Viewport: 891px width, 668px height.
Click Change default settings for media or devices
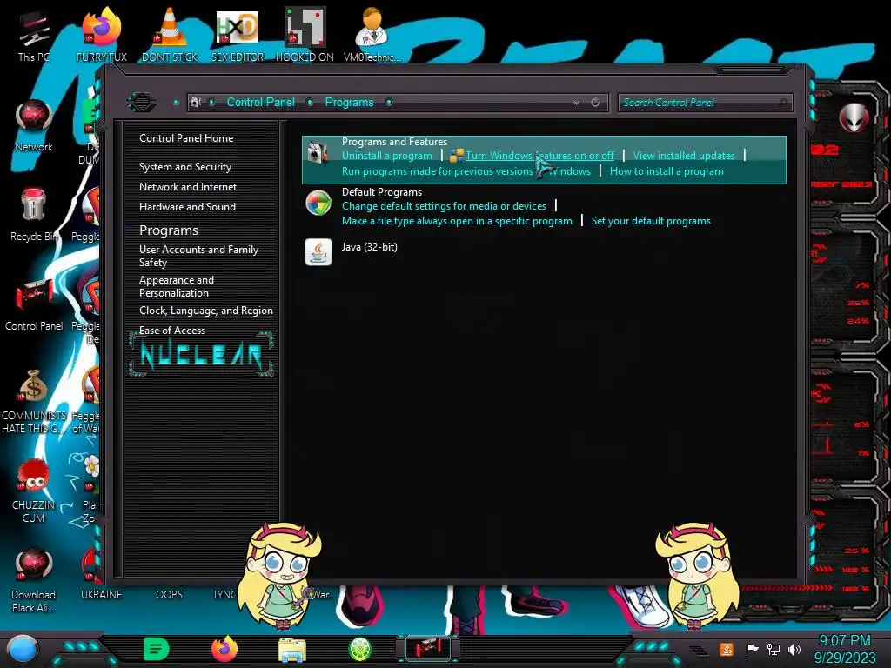444,206
